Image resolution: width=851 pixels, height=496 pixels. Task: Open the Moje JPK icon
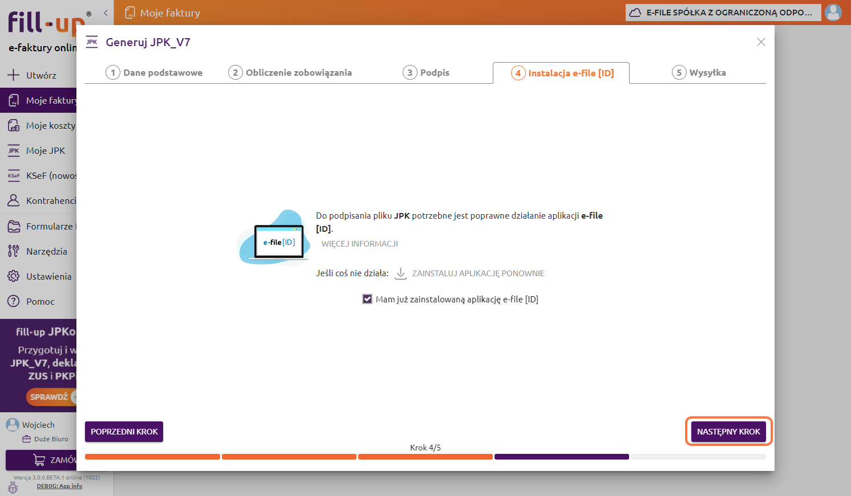click(x=14, y=151)
